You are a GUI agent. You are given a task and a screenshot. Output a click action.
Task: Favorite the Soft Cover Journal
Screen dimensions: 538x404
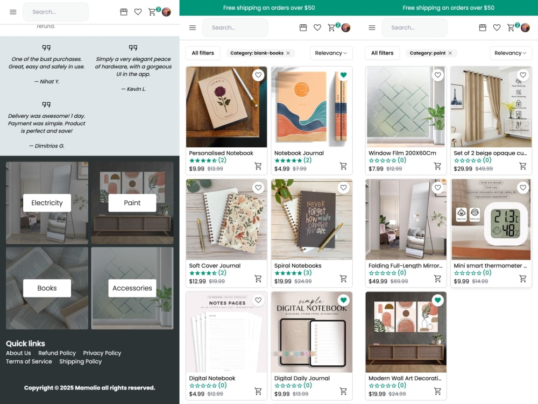click(x=258, y=188)
